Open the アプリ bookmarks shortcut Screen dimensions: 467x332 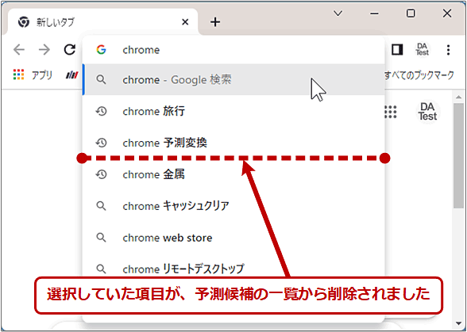[x=33, y=74]
